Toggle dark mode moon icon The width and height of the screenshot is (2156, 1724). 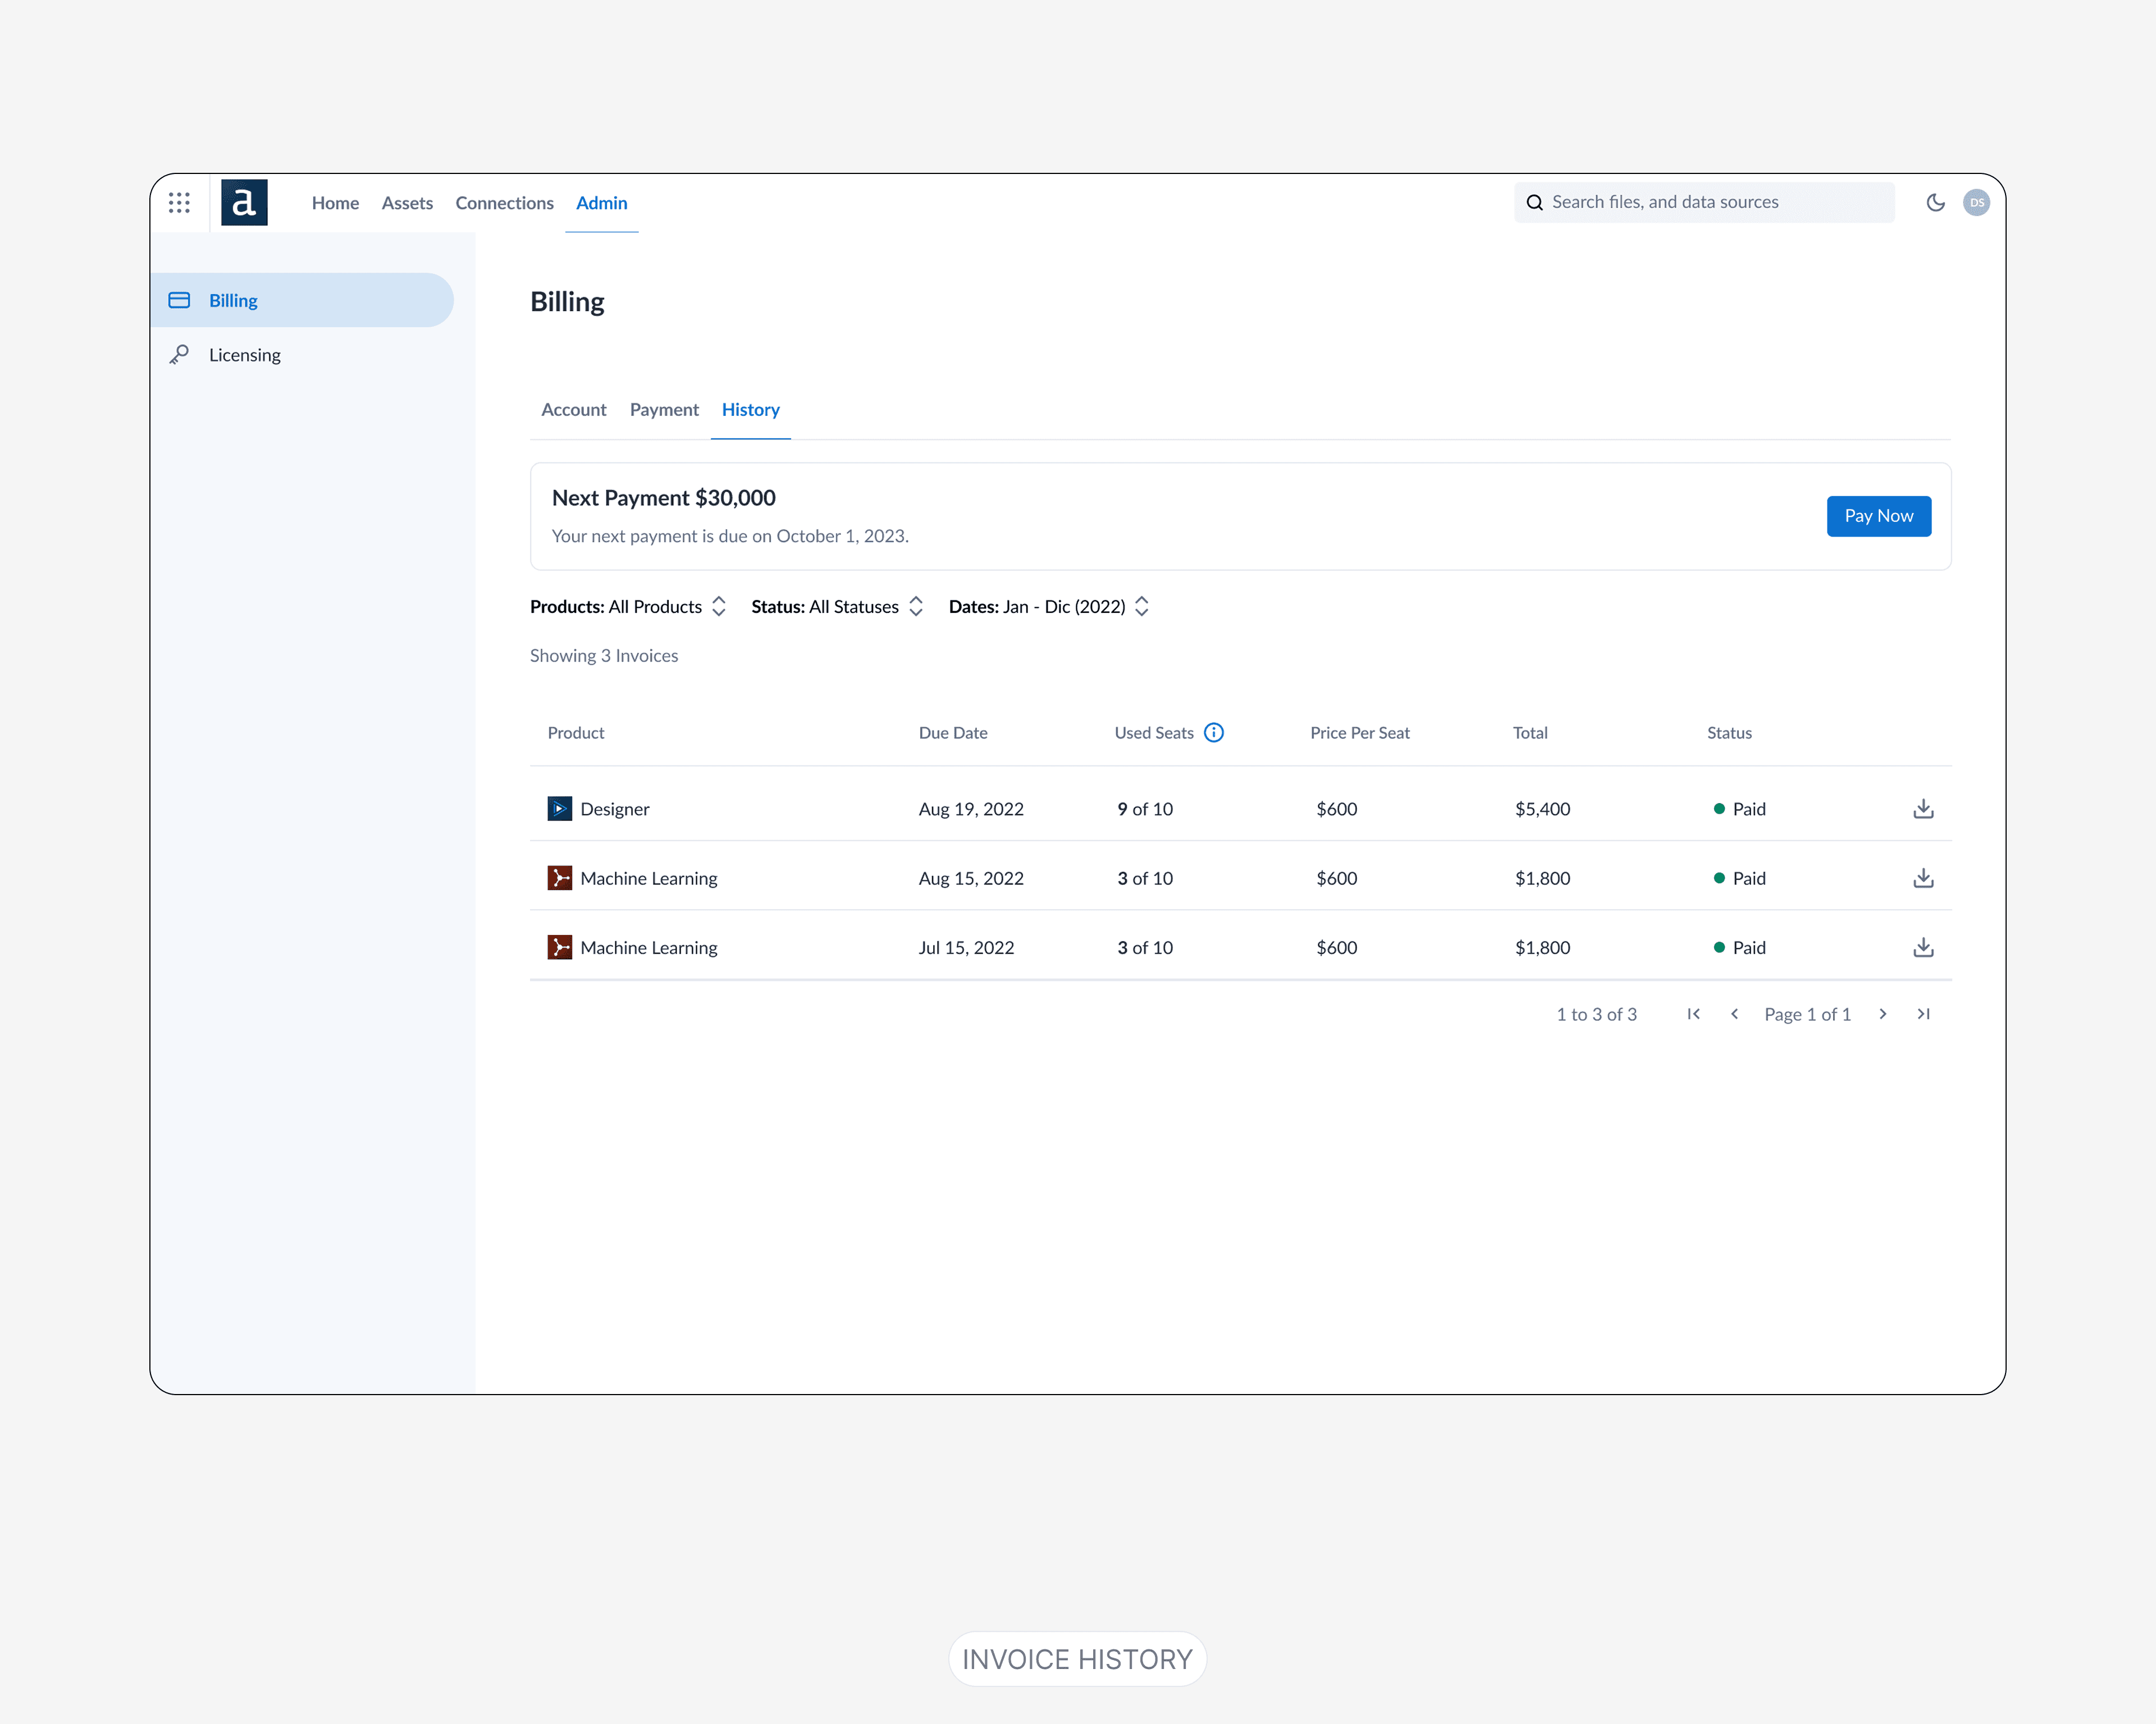(x=1935, y=203)
